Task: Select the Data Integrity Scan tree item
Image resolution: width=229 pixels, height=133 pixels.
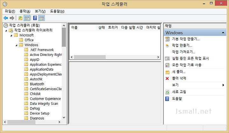Action: tap(44, 103)
